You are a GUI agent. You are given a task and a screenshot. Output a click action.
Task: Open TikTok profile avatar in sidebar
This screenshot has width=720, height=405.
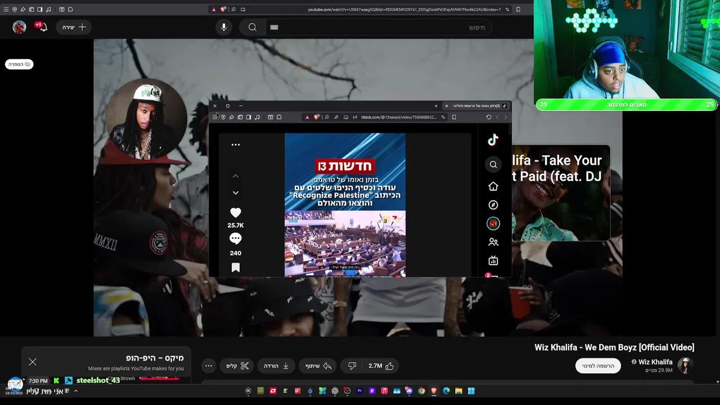493,223
